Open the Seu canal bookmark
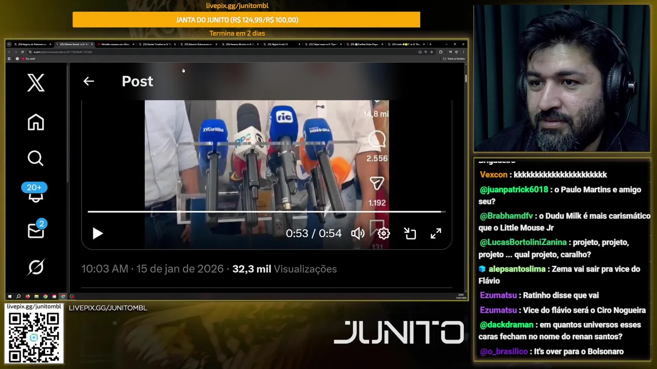This screenshot has height=369, width=657. [28, 59]
